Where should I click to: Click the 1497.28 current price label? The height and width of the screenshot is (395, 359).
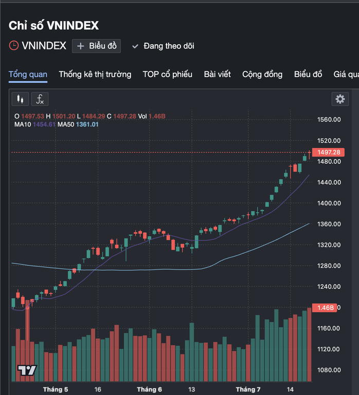pyautogui.click(x=329, y=152)
